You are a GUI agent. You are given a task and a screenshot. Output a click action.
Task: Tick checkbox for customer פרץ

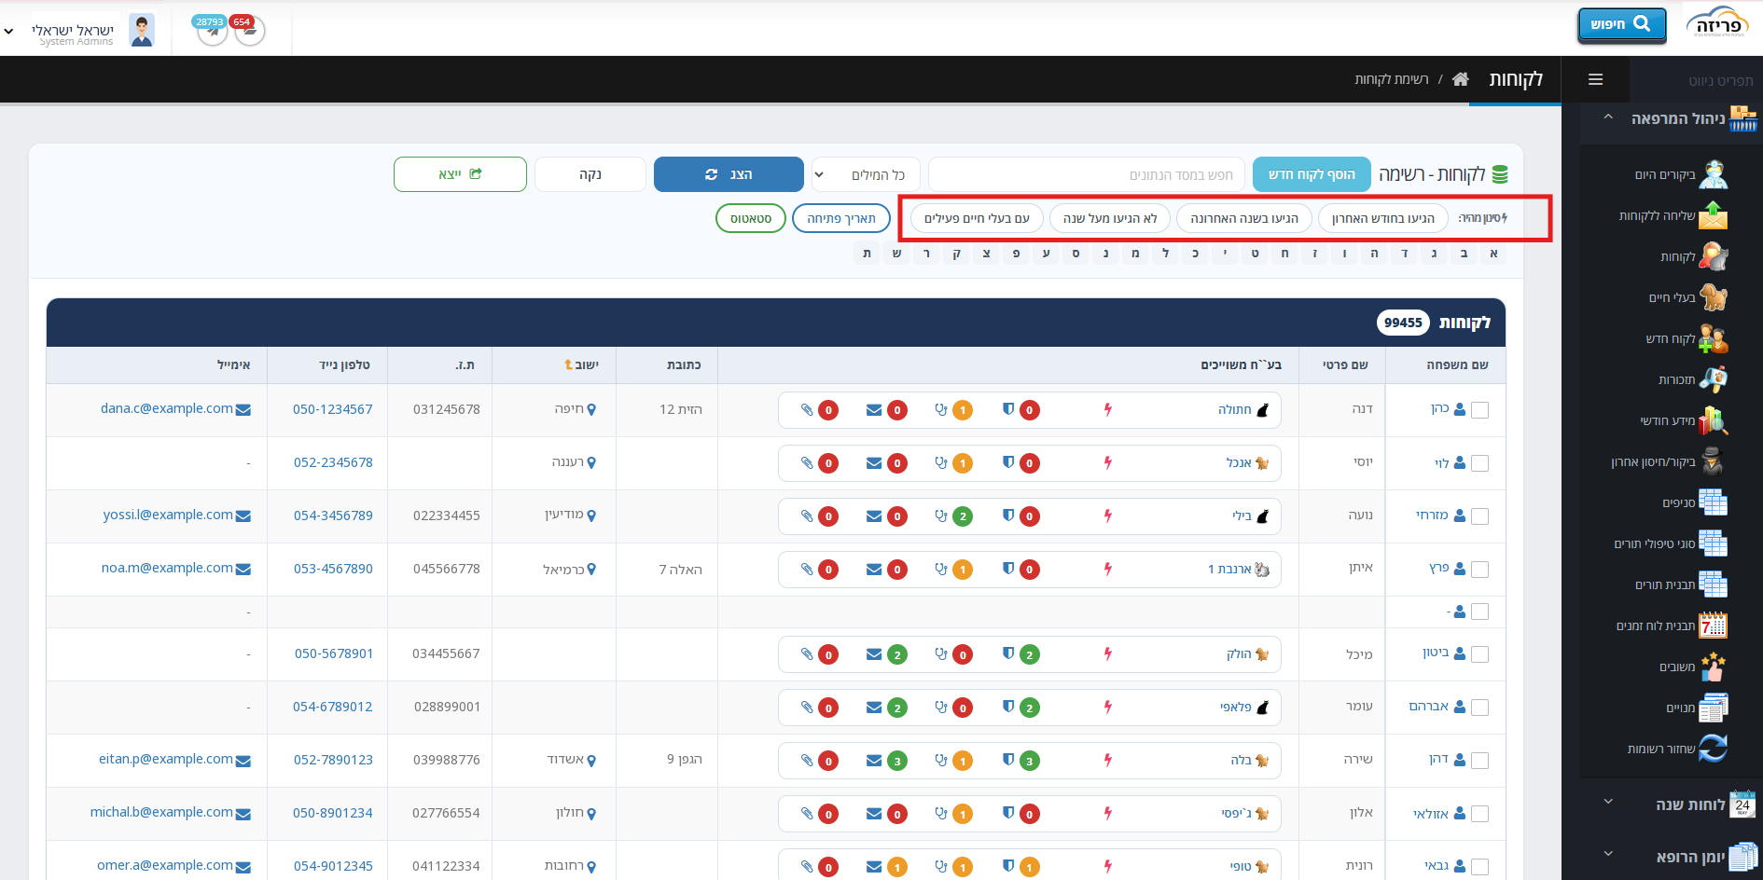click(1479, 569)
